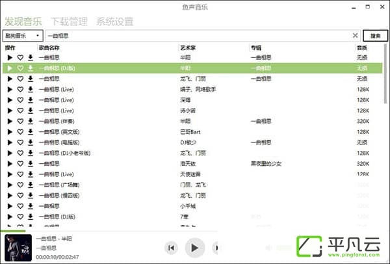Image resolution: width=390 pixels, height=264 pixels.
Task: Favorite the 一曲相思 (英文版) song
Action: coord(20,132)
